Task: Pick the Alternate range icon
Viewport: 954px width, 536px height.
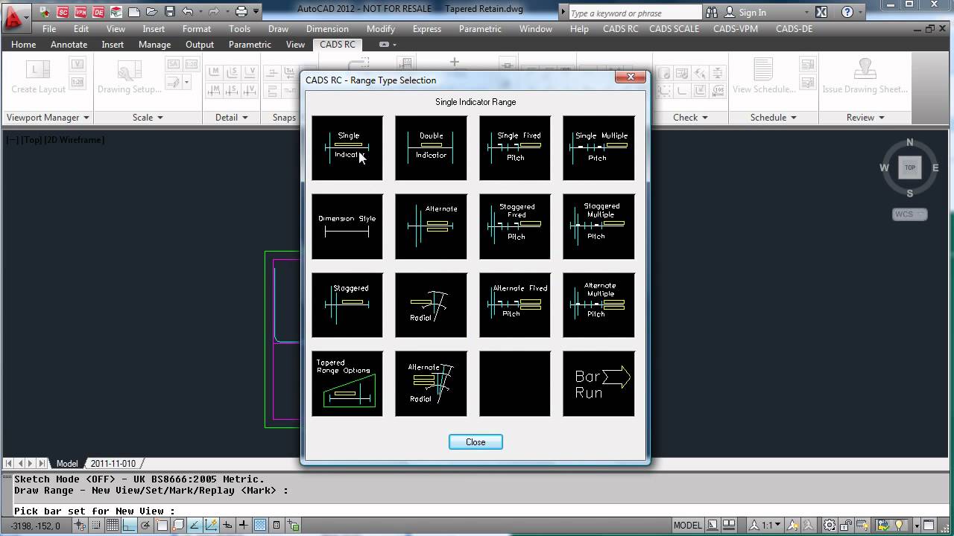Action: [431, 226]
